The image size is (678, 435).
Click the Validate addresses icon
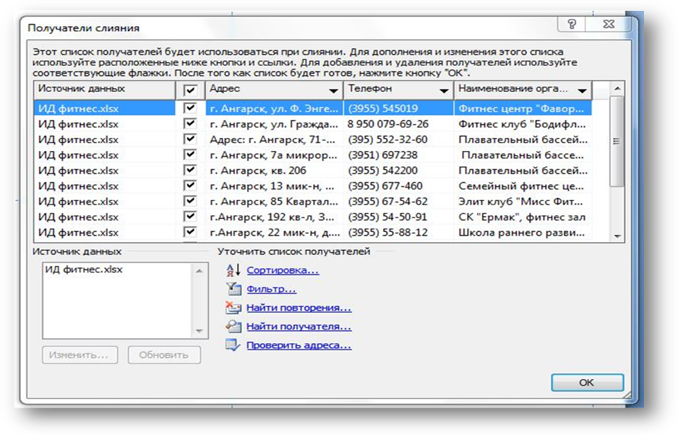click(x=233, y=345)
